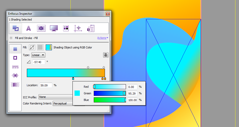Open the Text category icon
The height and width of the screenshot is (127, 239).
click(x=28, y=28)
